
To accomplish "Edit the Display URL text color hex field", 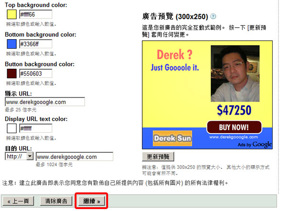I will 36,128.
